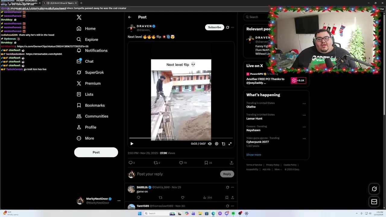
Task: Open the floating Grok button
Action: (374, 189)
